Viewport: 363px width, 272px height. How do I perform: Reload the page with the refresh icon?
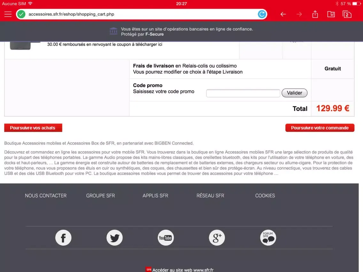coord(262,14)
